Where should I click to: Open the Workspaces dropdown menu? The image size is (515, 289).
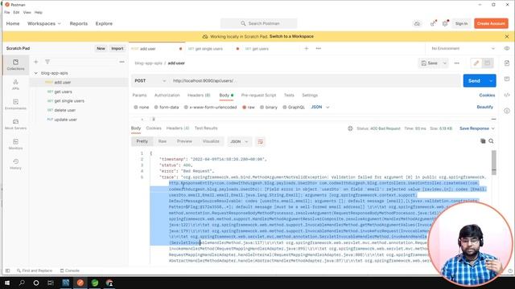pos(44,23)
